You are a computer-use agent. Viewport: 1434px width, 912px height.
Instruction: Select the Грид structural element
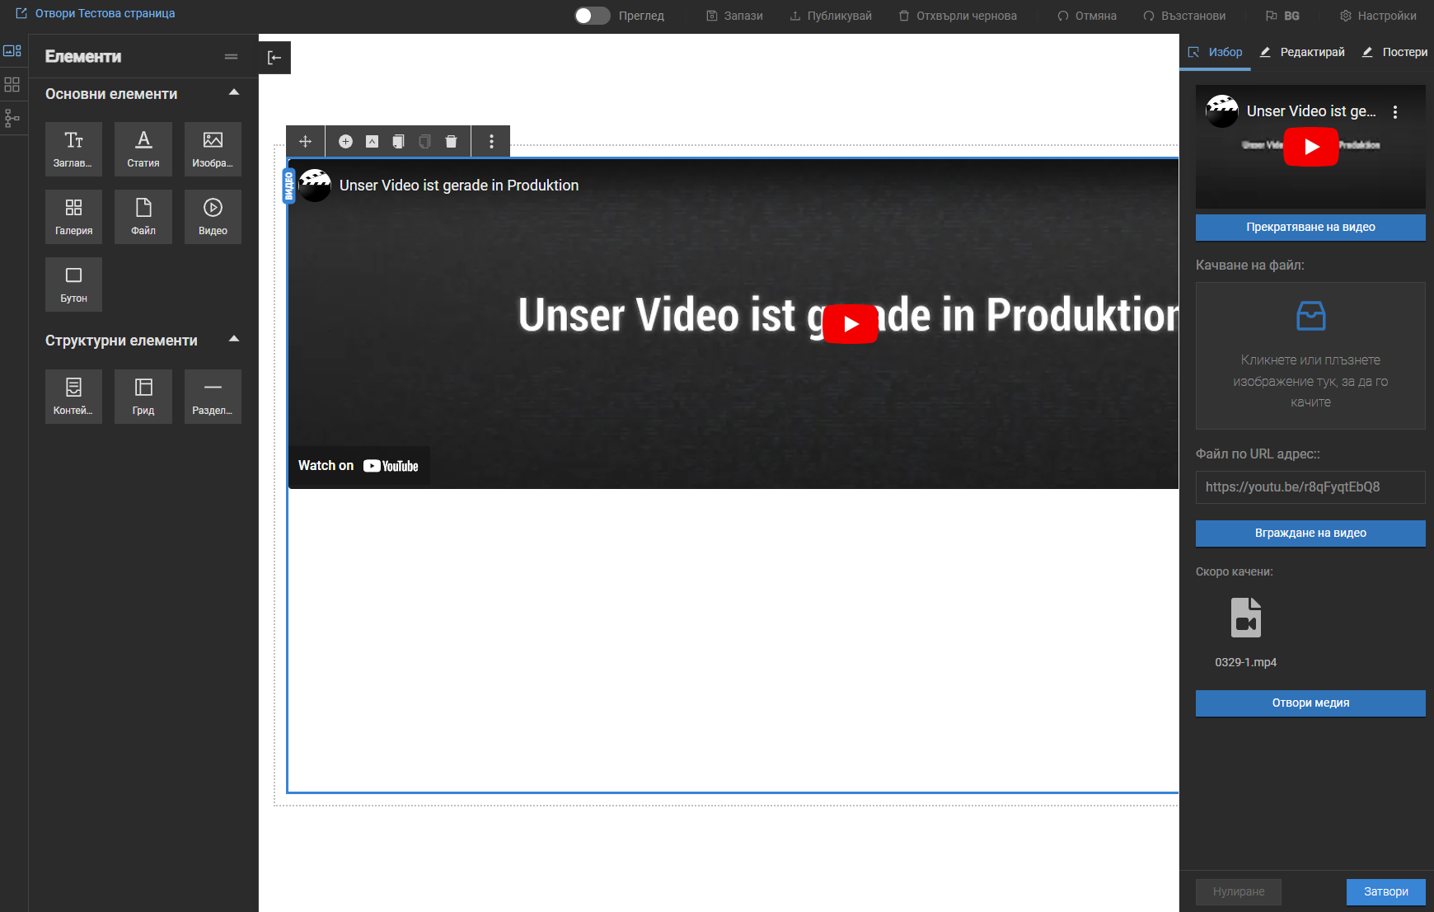coord(143,397)
